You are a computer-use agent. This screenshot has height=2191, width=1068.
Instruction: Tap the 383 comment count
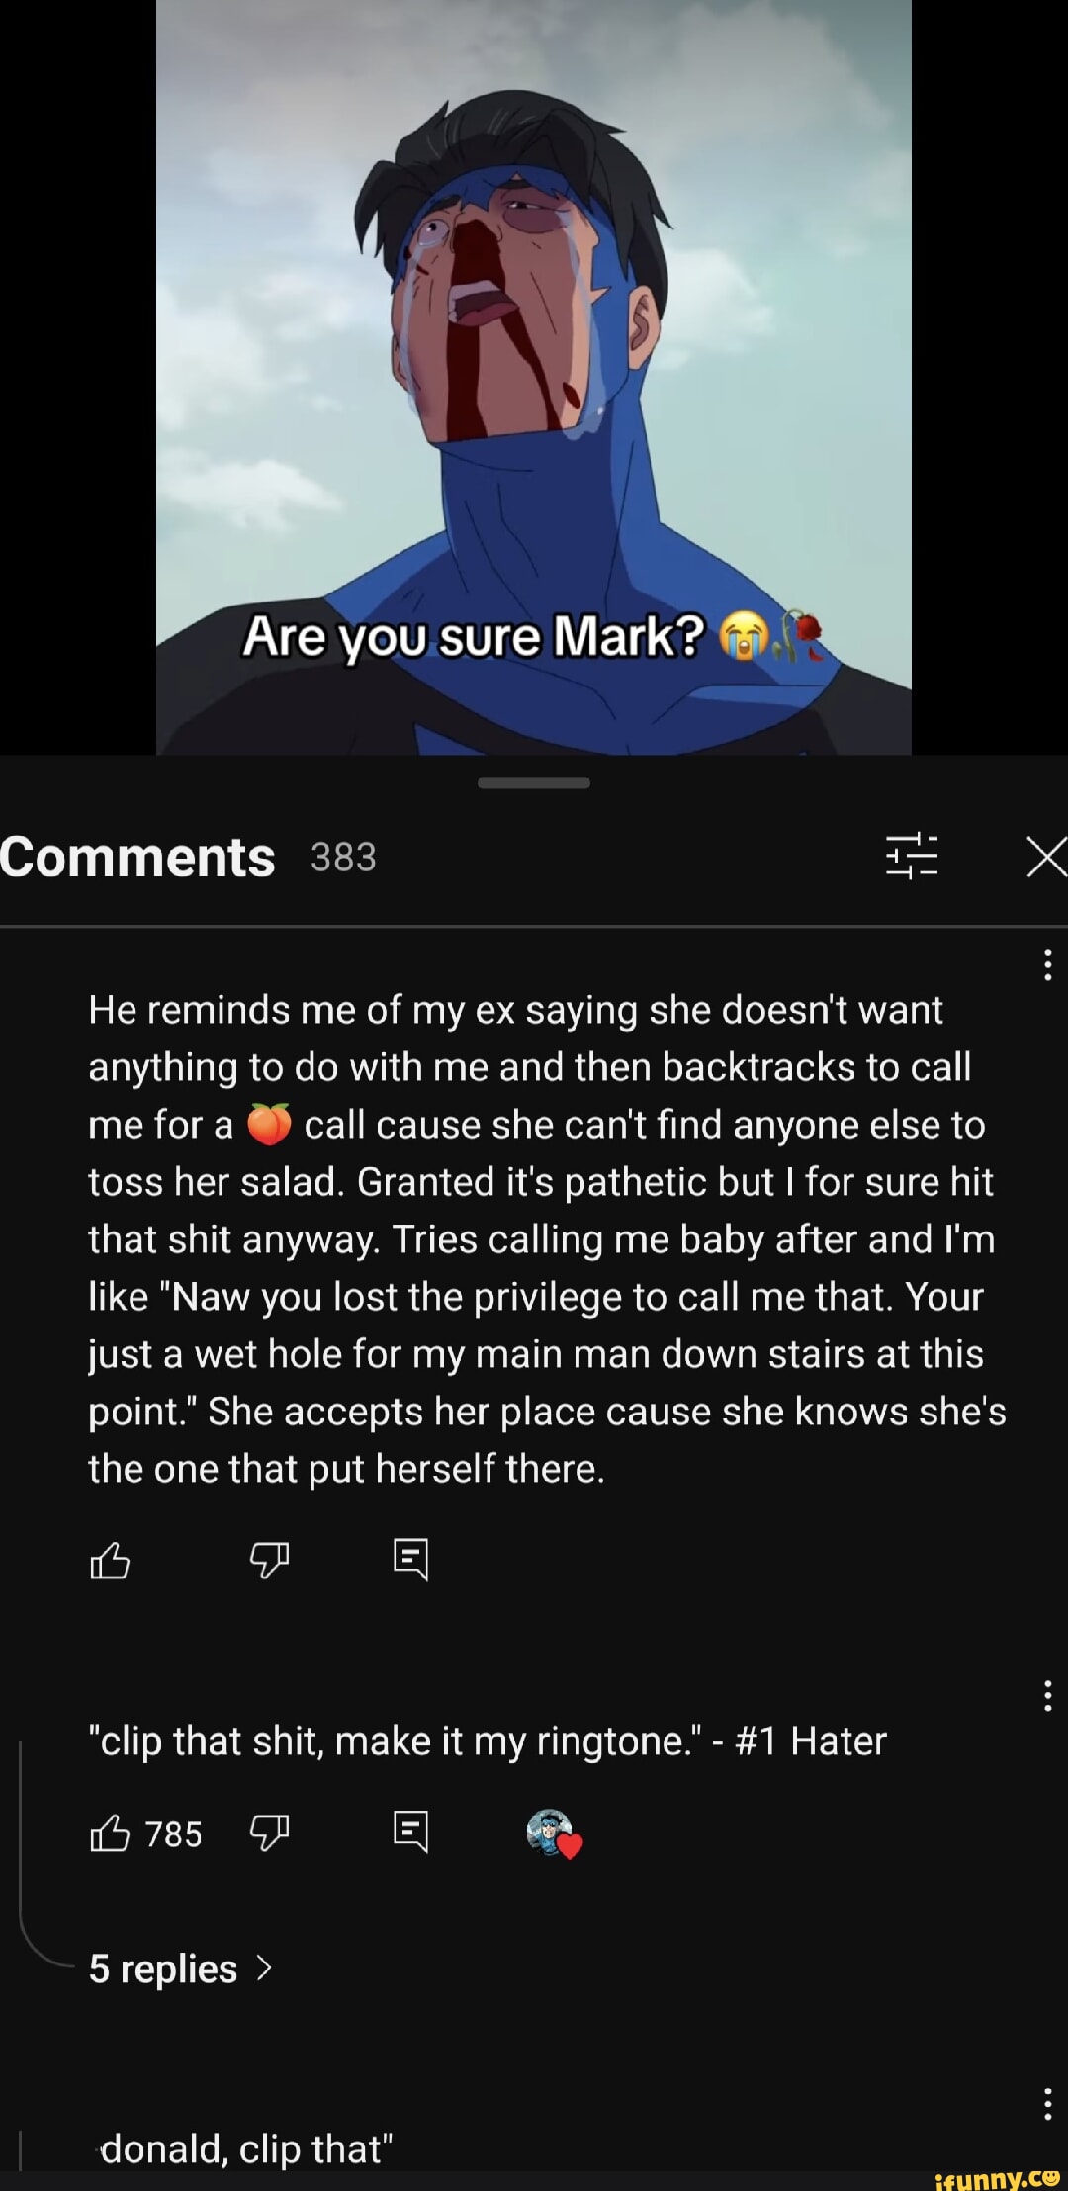343,857
